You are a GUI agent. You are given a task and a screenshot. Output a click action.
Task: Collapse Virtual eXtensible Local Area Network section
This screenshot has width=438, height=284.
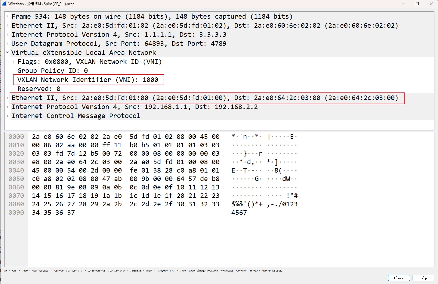[x=7, y=52]
